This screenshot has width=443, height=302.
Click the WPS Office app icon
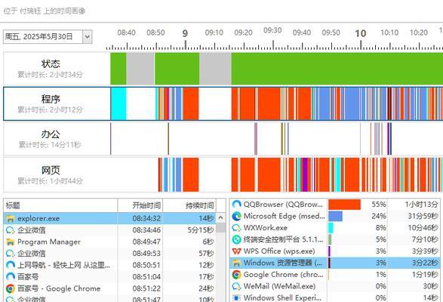point(236,251)
